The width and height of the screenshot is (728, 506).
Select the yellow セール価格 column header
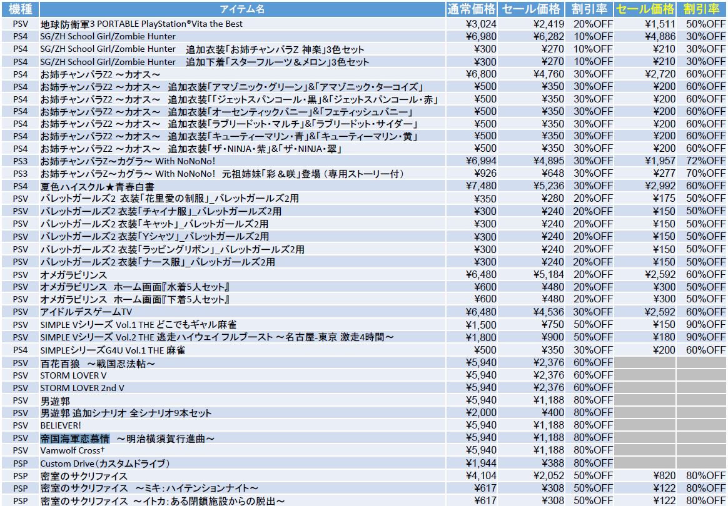click(645, 9)
